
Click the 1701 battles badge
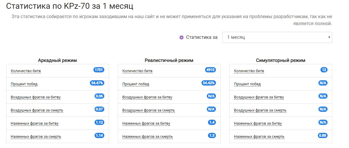point(99,70)
